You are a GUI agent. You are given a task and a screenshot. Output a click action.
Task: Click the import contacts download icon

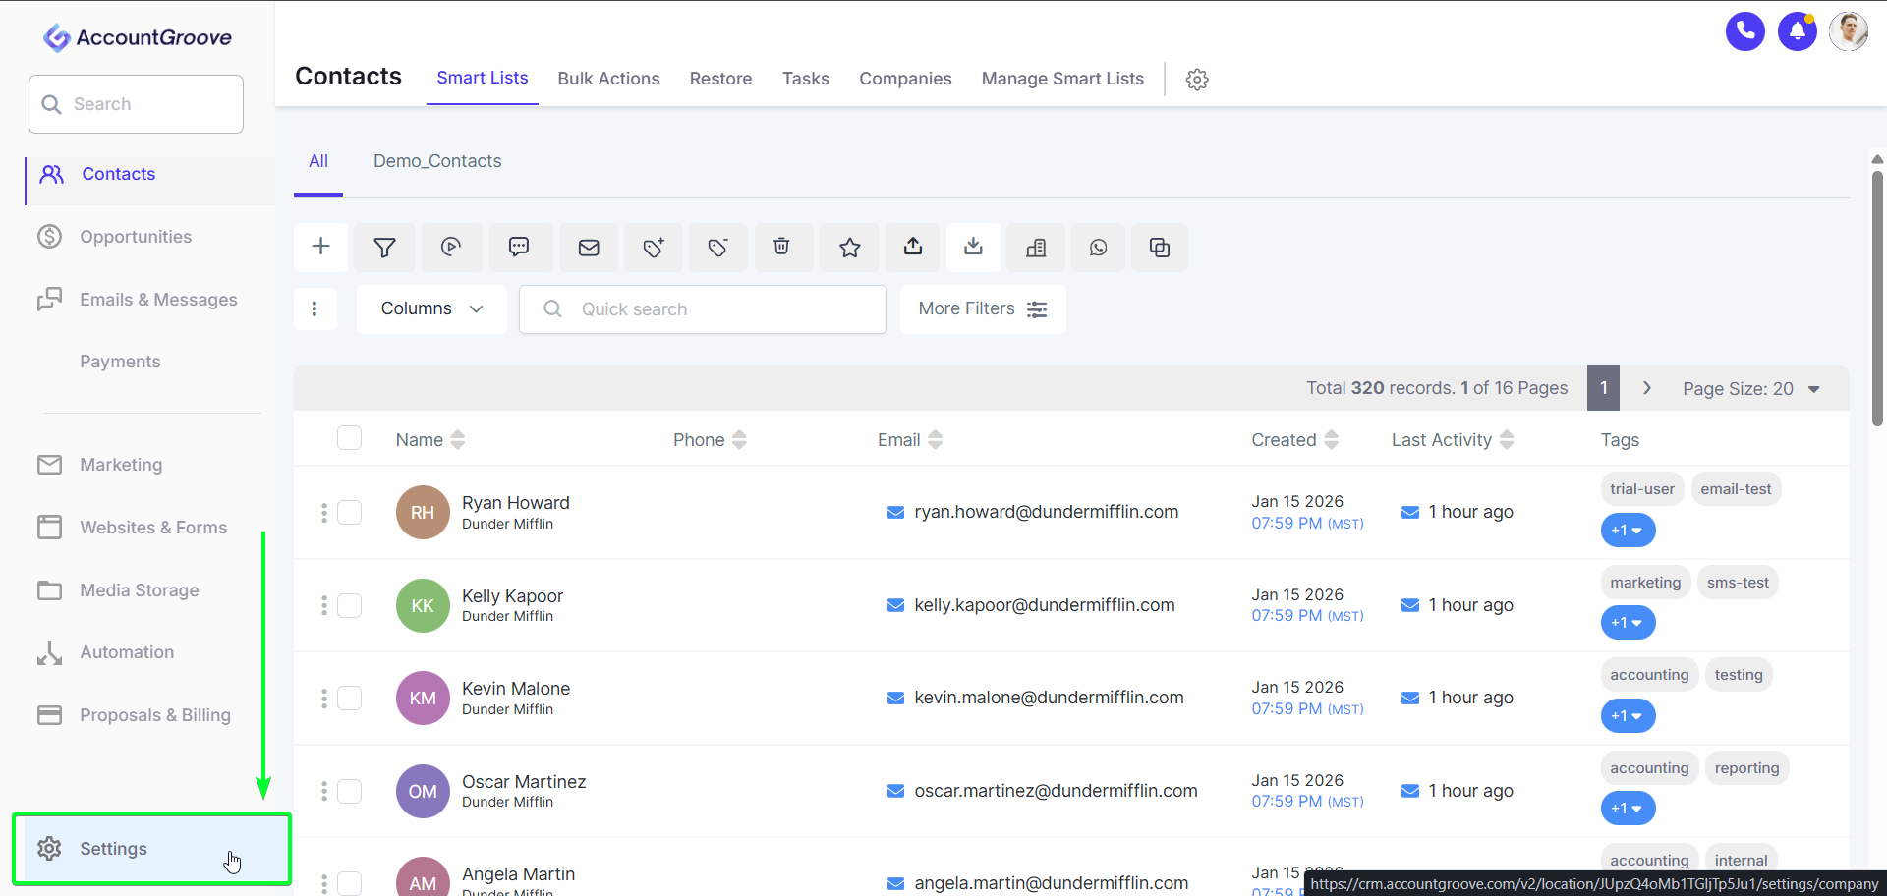click(x=973, y=247)
